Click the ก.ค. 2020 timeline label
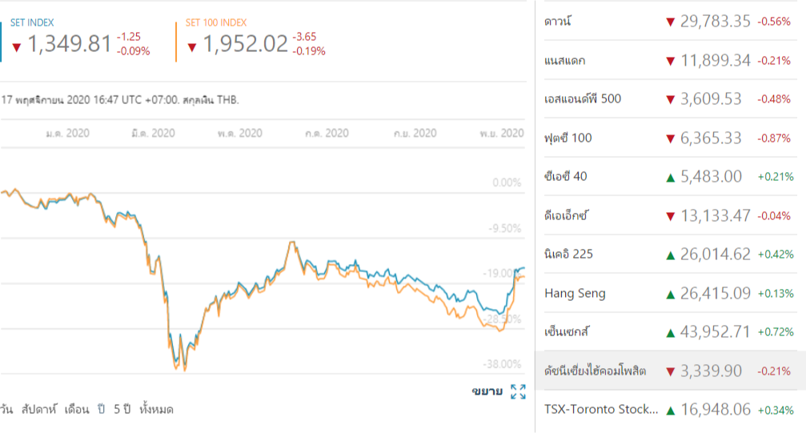The width and height of the screenshot is (806, 433). (x=327, y=133)
